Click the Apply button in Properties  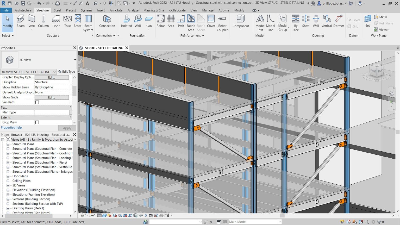[x=67, y=128]
